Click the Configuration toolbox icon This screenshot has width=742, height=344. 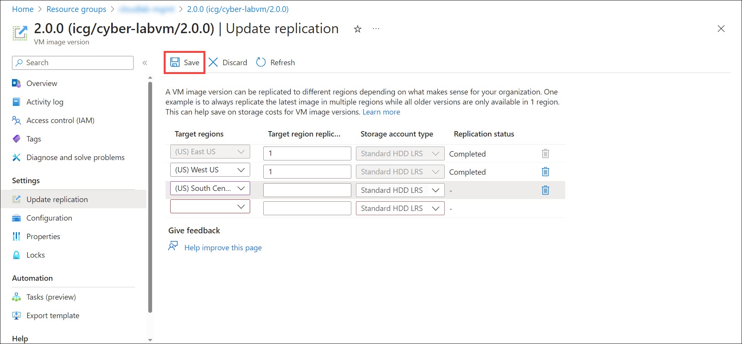tap(16, 218)
